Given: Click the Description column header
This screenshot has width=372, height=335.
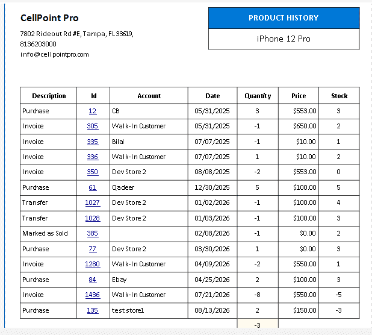Looking at the screenshot, I should tap(49, 96).
